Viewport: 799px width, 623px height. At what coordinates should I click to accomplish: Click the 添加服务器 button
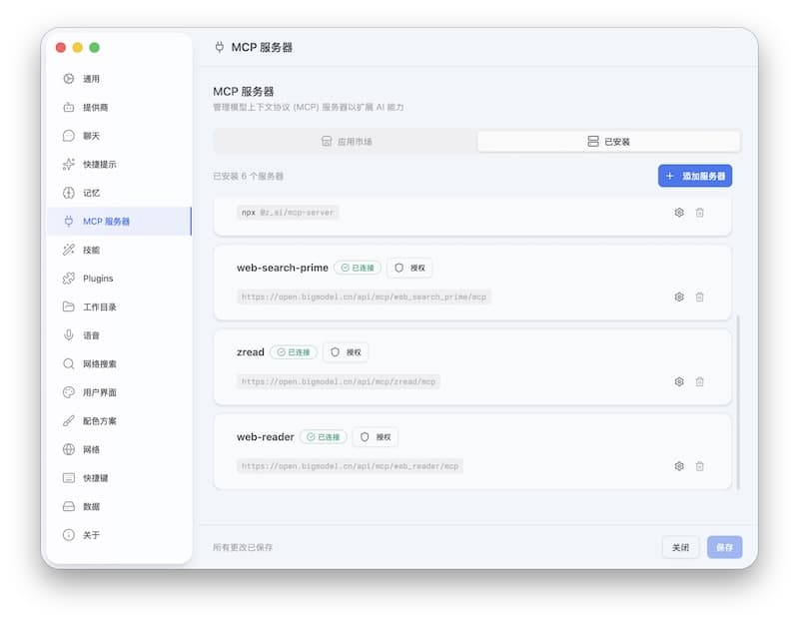(694, 176)
